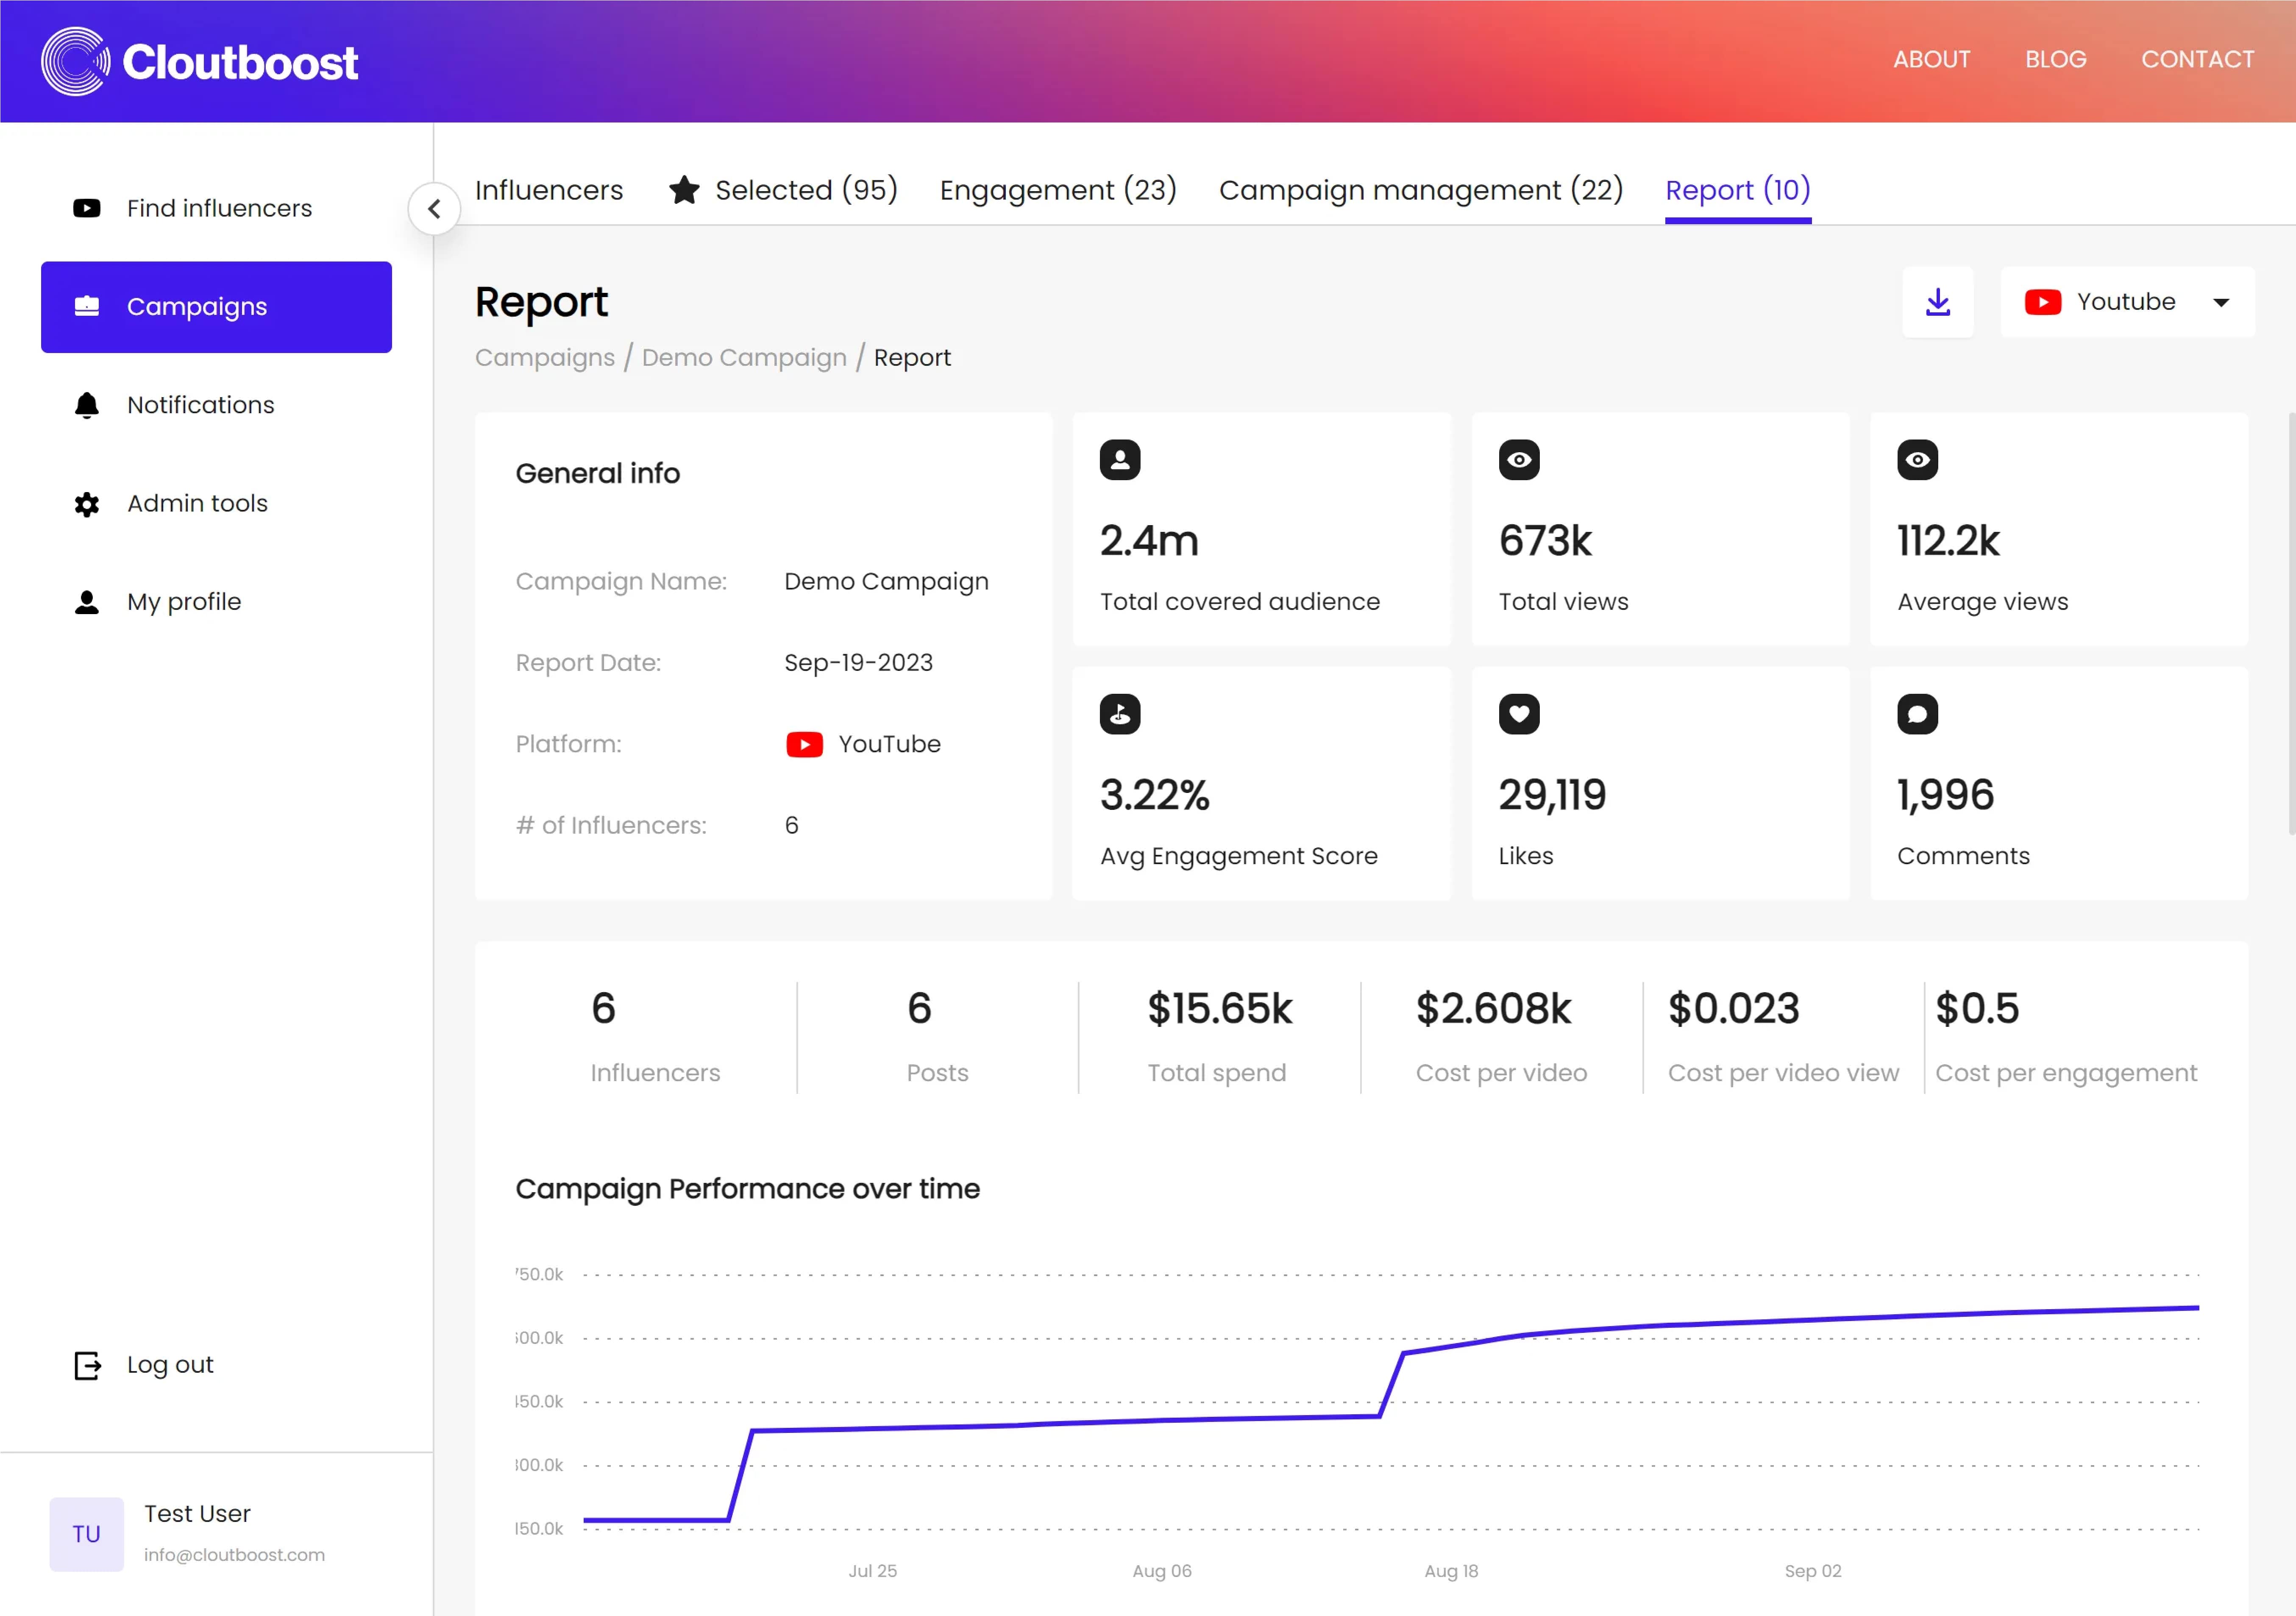This screenshot has width=2296, height=1616.
Task: Go to Demo Campaign breadcrumb link
Action: click(x=744, y=358)
